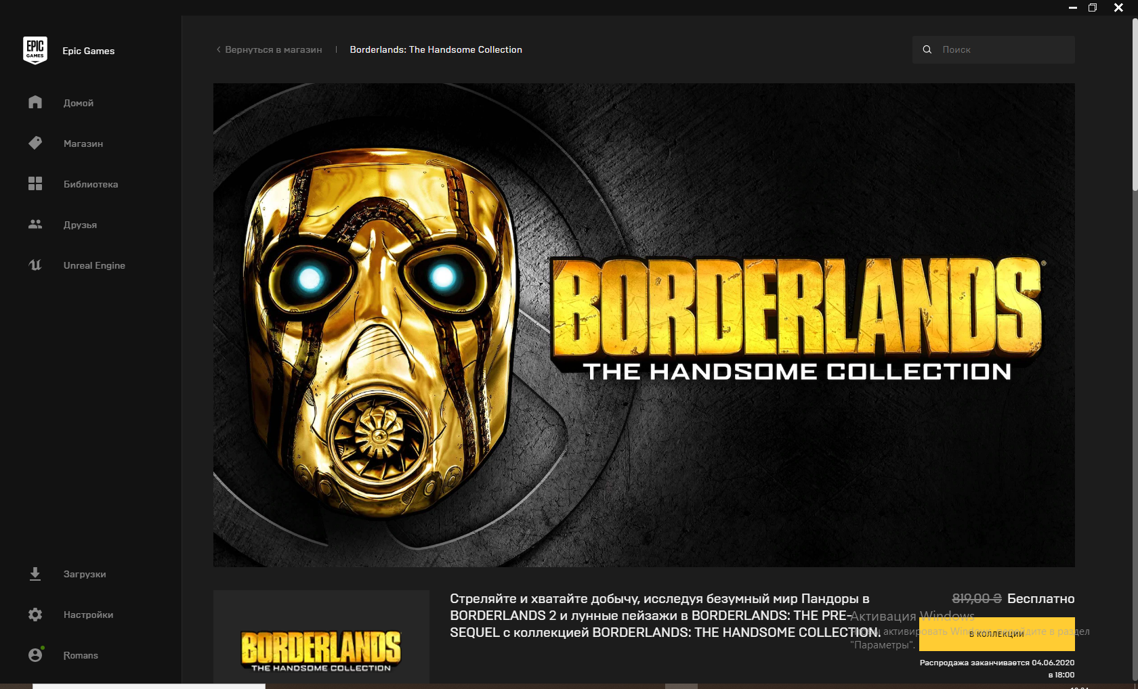Click the Бесплатно price text
Viewport: 1138px width, 689px height.
click(1040, 598)
